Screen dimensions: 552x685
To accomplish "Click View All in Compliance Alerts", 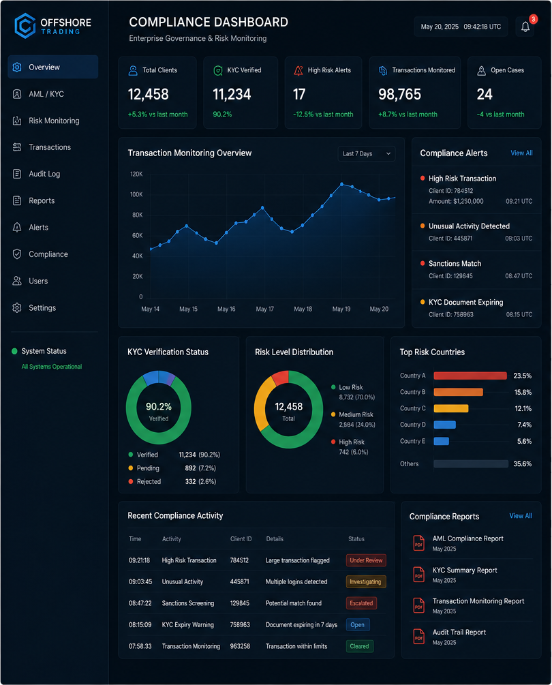I will click(521, 153).
